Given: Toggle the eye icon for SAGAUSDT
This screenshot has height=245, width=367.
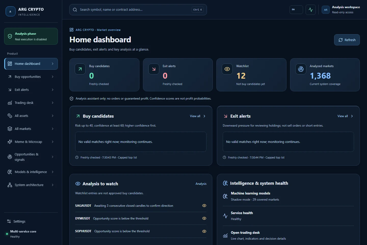Looking at the screenshot, I should (x=204, y=206).
